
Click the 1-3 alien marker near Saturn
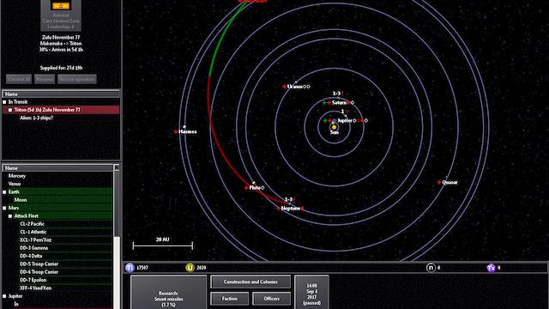tap(338, 94)
